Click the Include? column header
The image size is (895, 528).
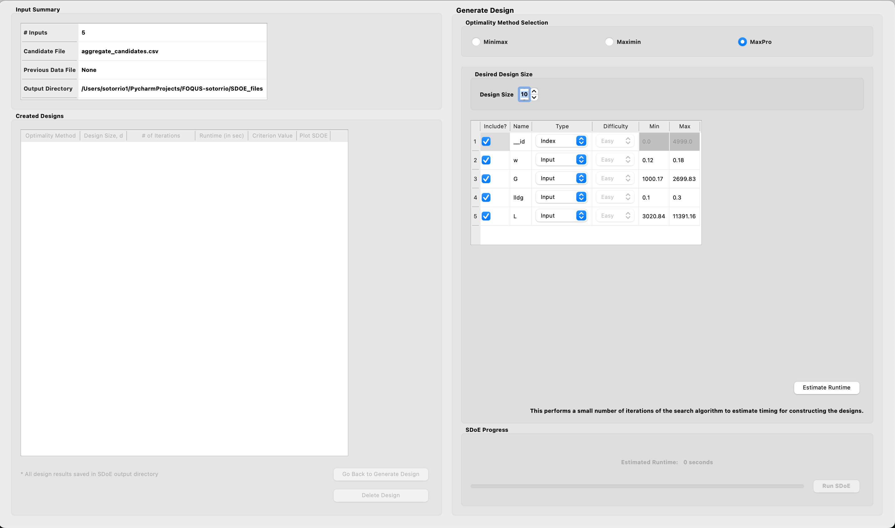[495, 126]
